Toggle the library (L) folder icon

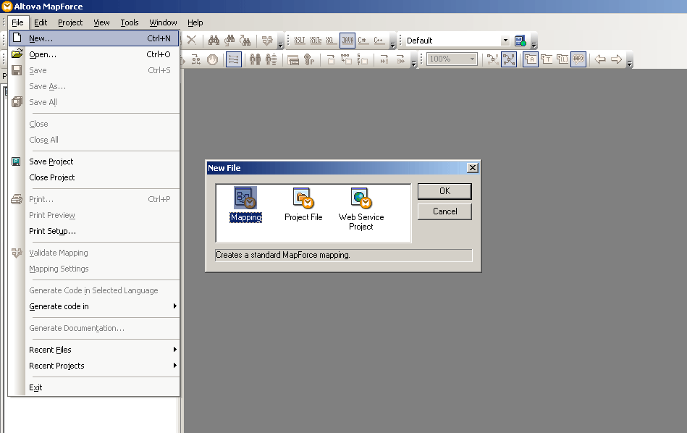[x=562, y=59]
